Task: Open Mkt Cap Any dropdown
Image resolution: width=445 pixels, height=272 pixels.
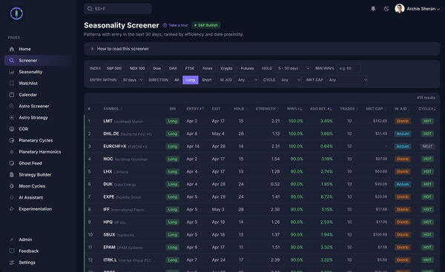Action: click(347, 80)
